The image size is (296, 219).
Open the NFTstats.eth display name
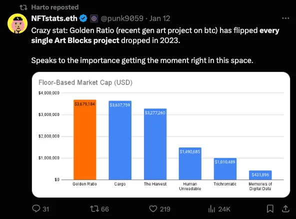coord(54,18)
